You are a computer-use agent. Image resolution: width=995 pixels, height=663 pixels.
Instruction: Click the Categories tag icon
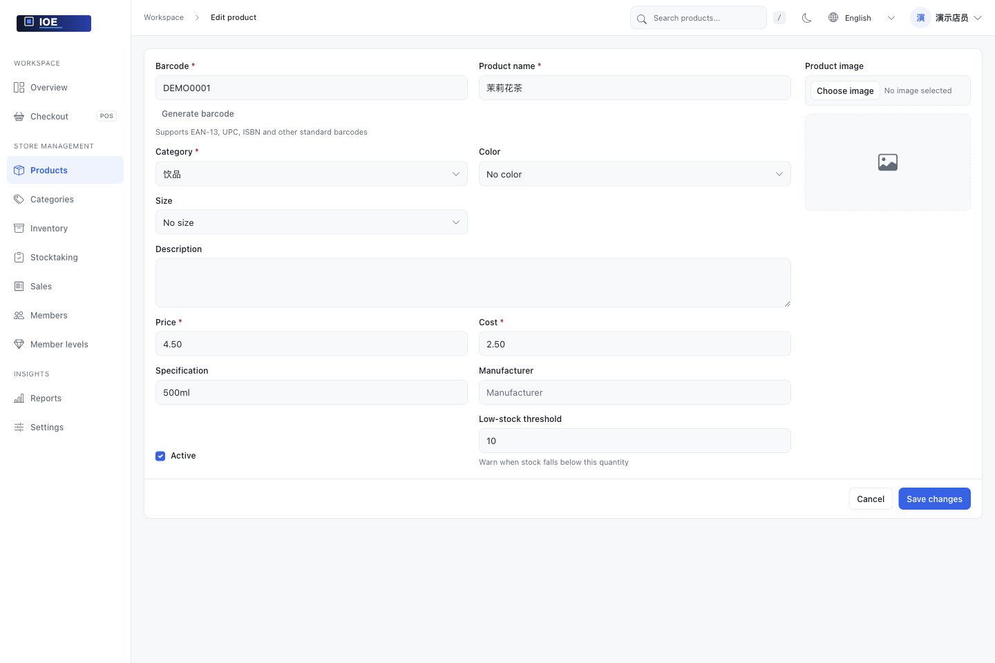click(x=19, y=200)
